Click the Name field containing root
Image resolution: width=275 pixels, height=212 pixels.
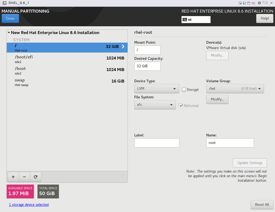[230, 143]
